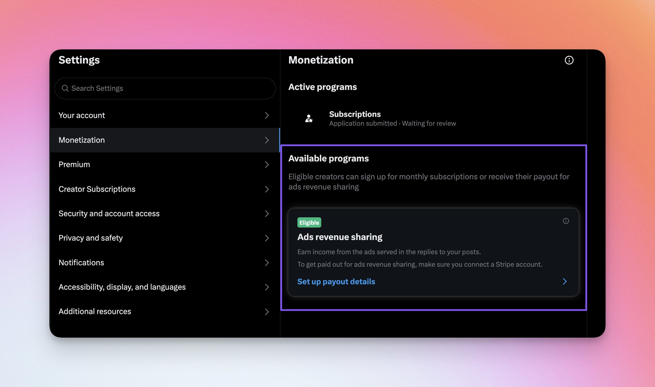Select the Monetization menu item

pos(165,140)
